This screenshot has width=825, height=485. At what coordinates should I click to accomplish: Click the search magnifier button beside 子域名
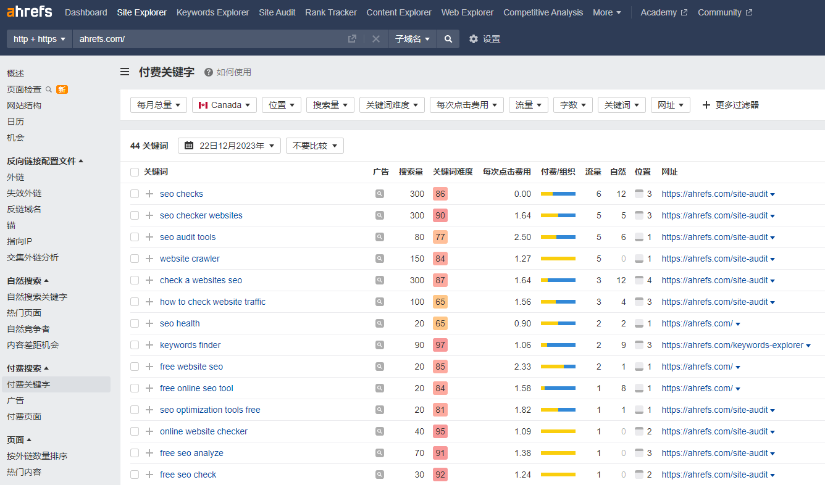448,39
